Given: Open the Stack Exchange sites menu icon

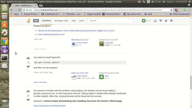Looking at the screenshot, I should (171, 21).
